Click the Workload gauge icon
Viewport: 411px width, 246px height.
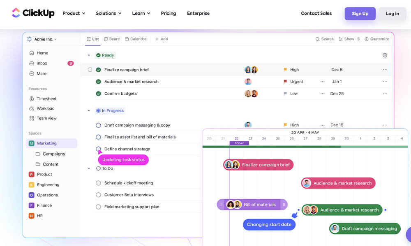tap(32, 109)
